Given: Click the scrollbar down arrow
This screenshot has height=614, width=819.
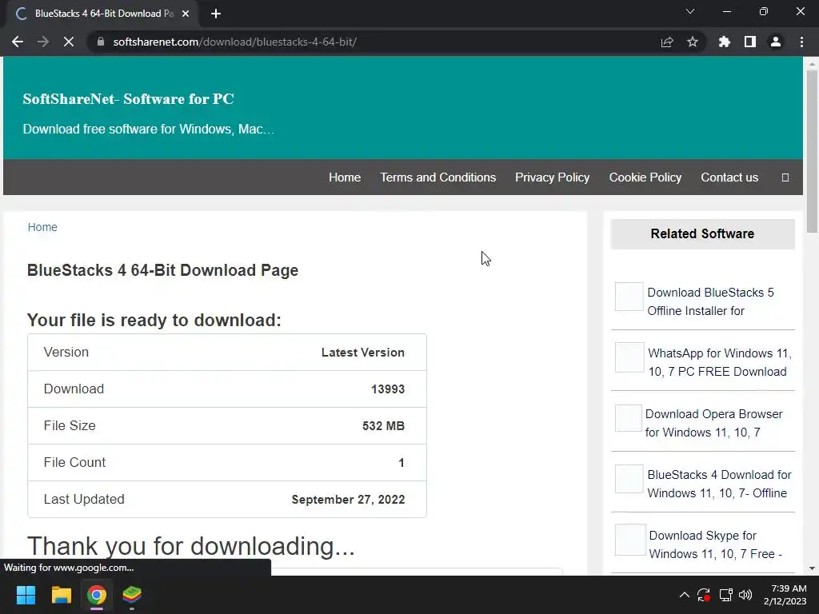Looking at the screenshot, I should coord(811,568).
